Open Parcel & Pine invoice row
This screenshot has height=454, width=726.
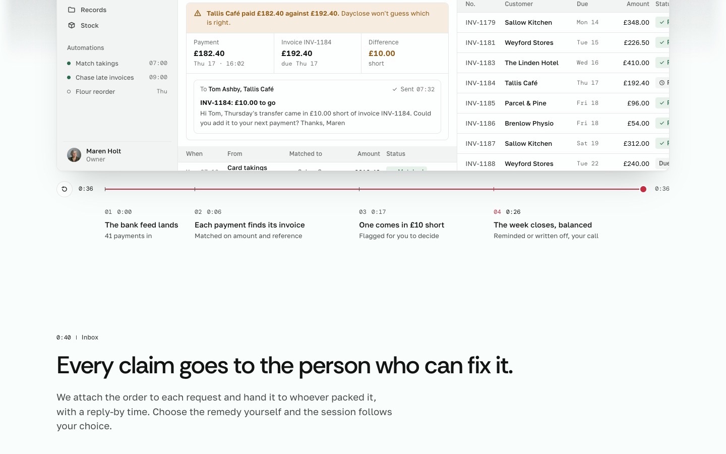pos(563,103)
